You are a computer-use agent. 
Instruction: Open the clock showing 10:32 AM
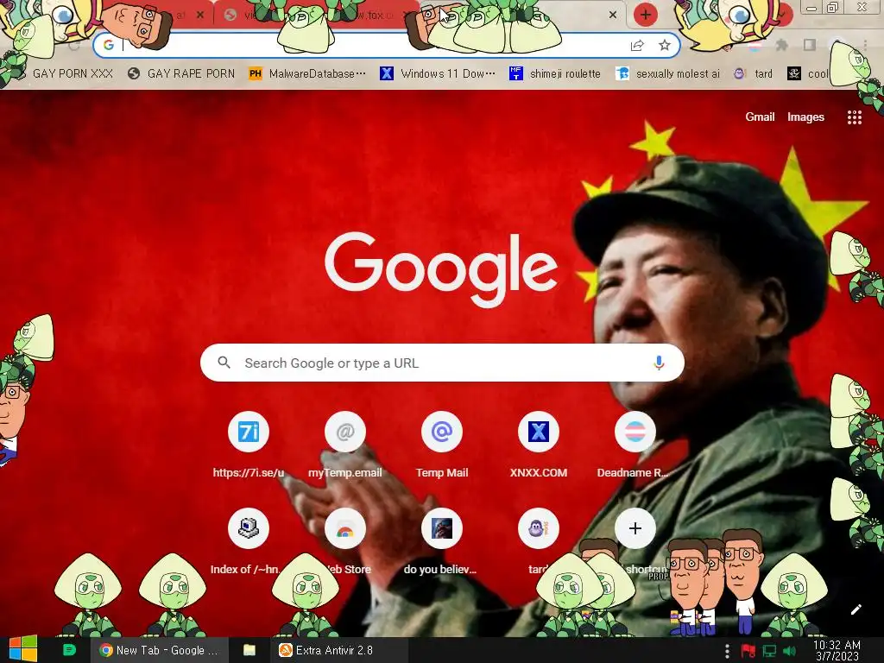837,651
